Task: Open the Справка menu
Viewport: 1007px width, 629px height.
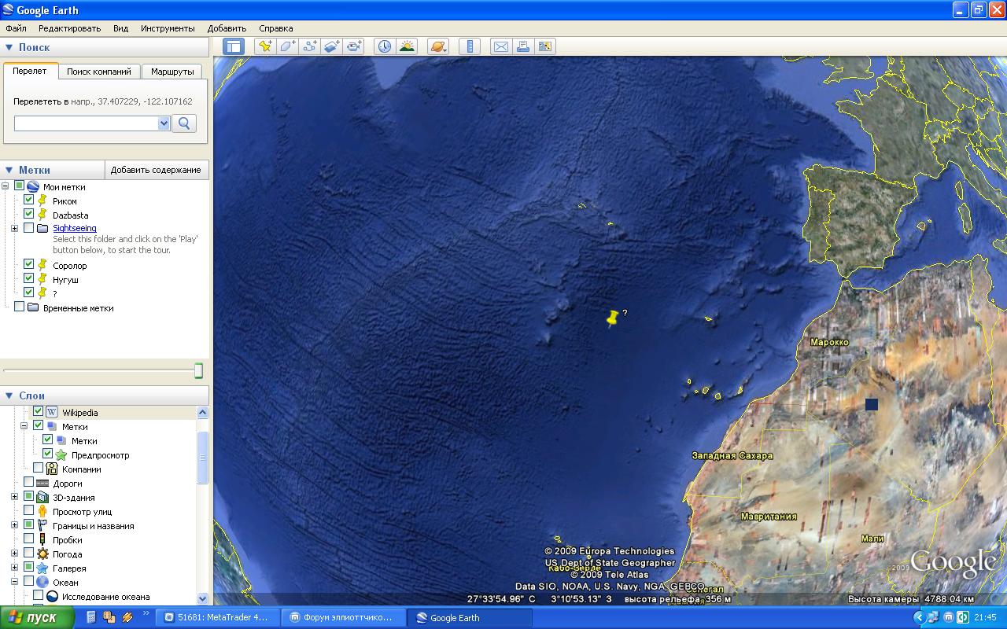Action: point(276,28)
